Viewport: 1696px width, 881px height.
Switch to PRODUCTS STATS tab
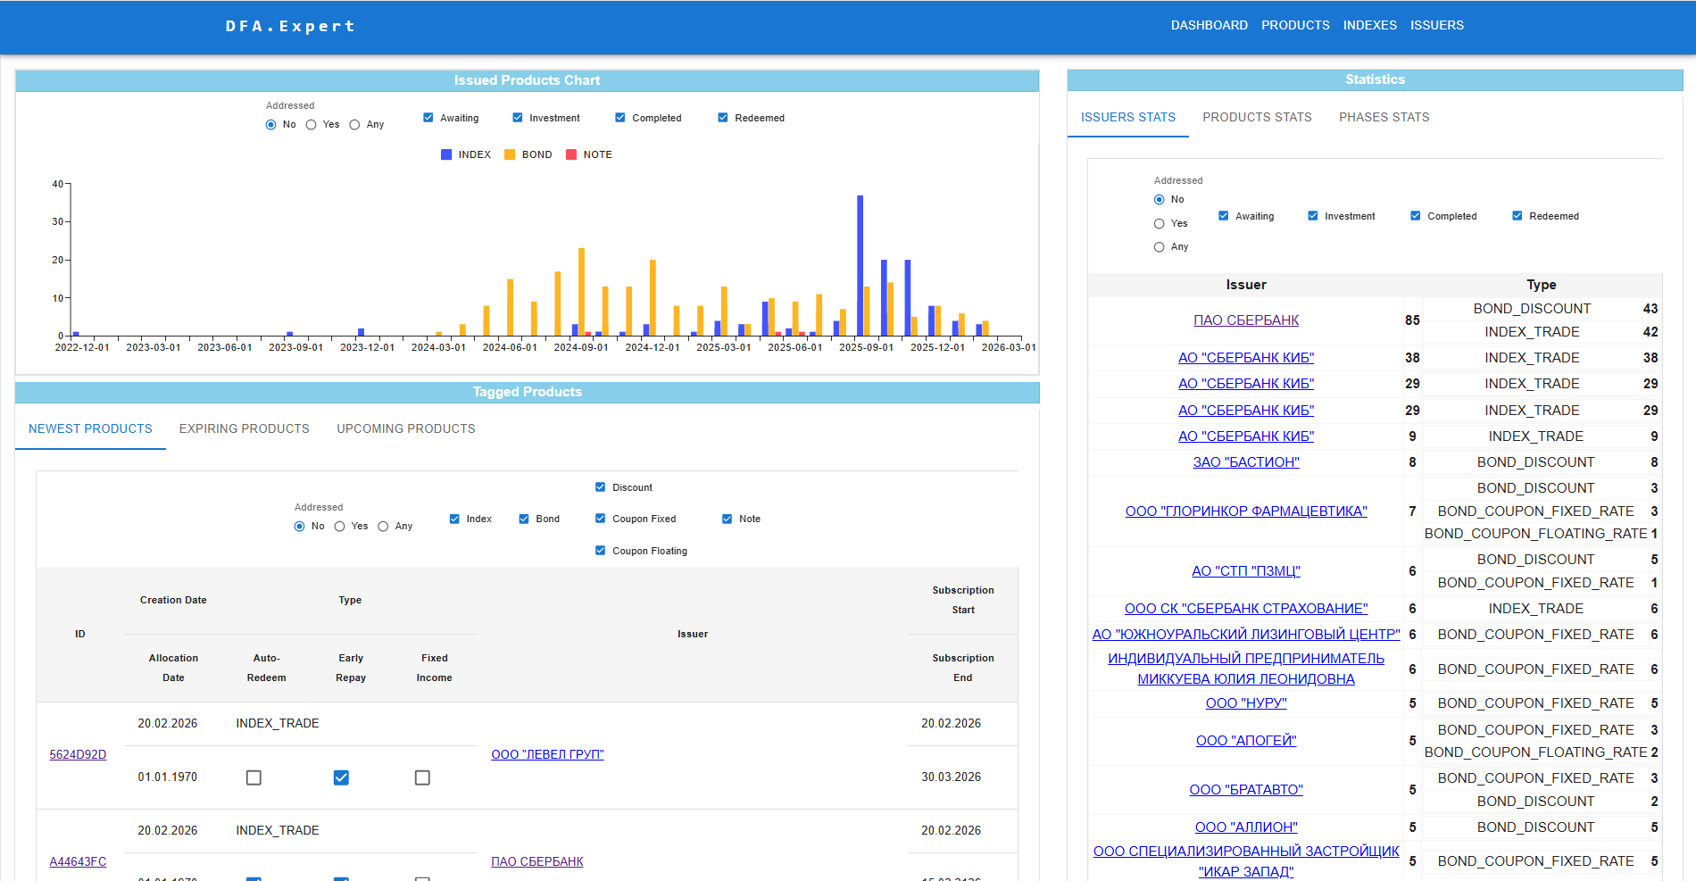pyautogui.click(x=1257, y=117)
